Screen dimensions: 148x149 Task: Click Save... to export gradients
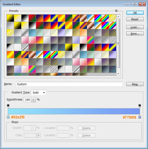click(135, 34)
